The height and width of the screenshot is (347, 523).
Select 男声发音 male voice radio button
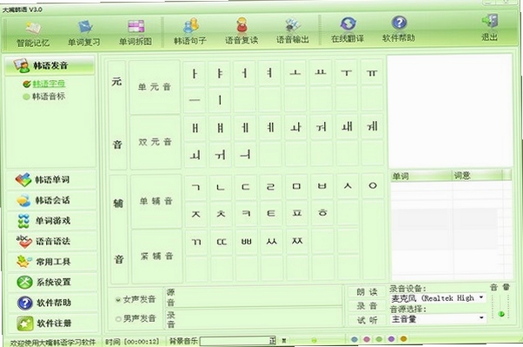[x=118, y=319]
